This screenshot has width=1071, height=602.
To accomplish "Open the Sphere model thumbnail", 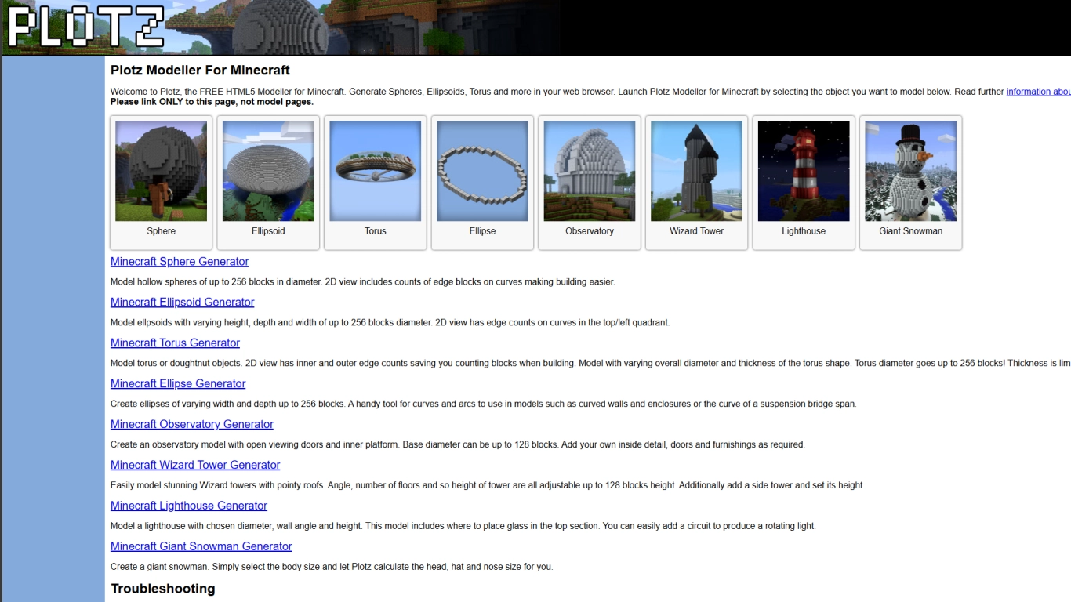I will pos(161,171).
